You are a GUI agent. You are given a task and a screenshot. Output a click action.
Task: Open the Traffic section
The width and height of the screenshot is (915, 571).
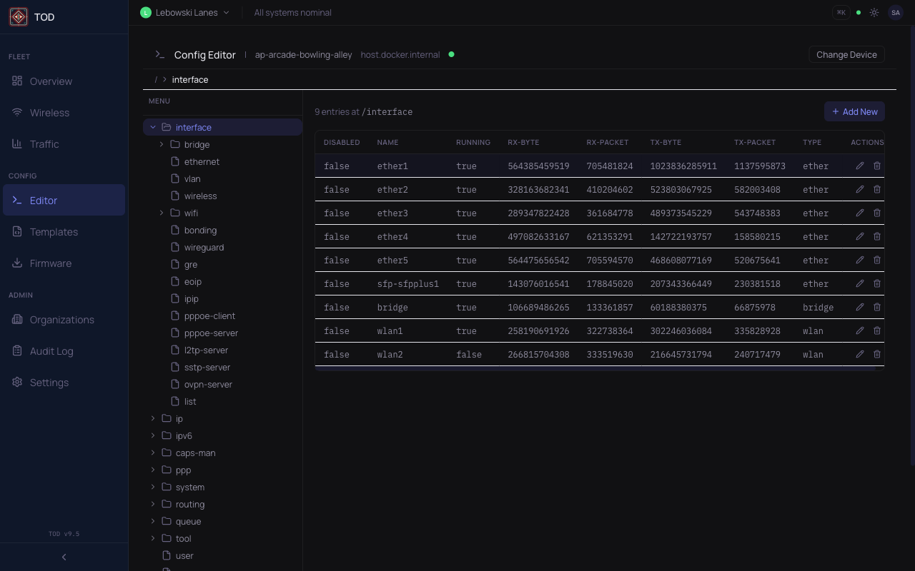click(x=44, y=144)
